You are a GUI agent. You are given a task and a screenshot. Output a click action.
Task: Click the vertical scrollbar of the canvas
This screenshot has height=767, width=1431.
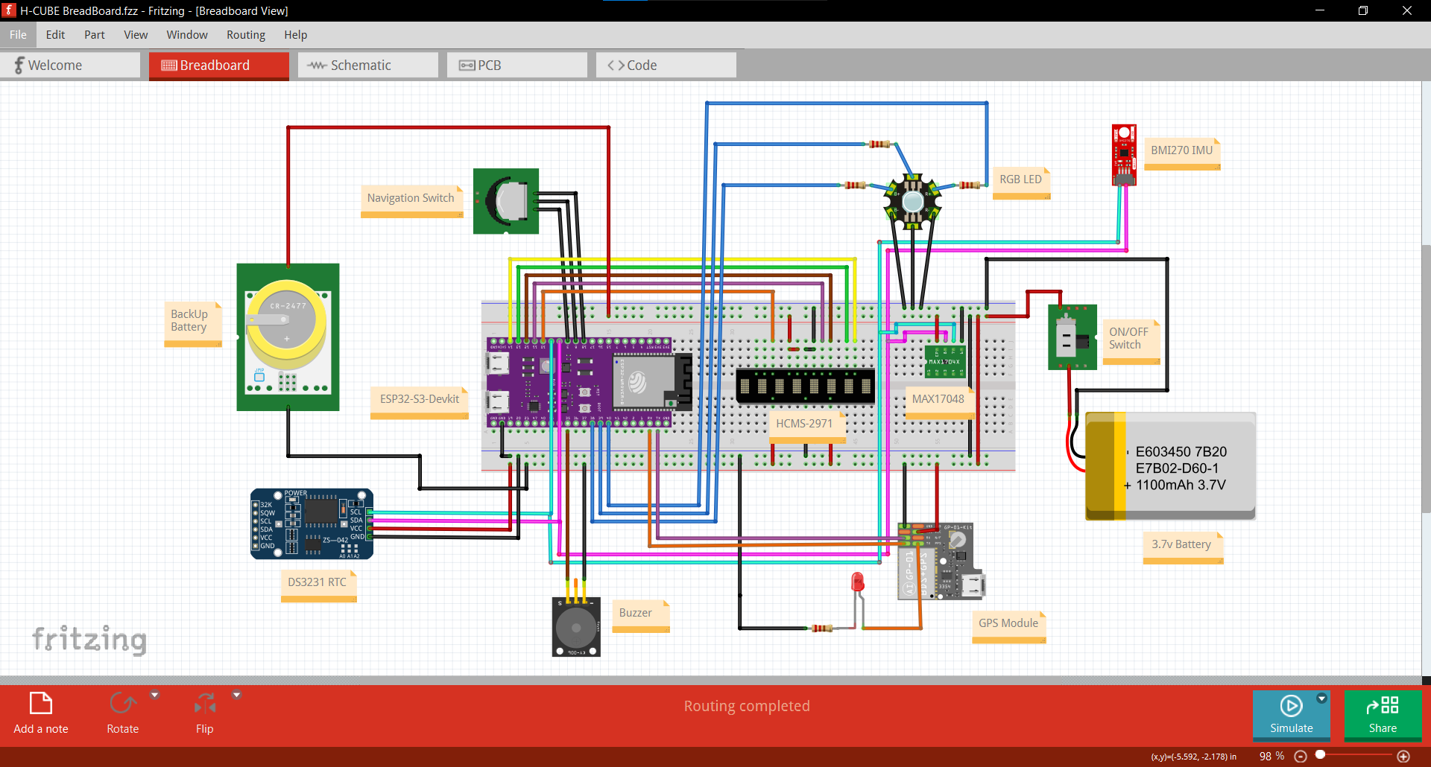pos(1427,378)
